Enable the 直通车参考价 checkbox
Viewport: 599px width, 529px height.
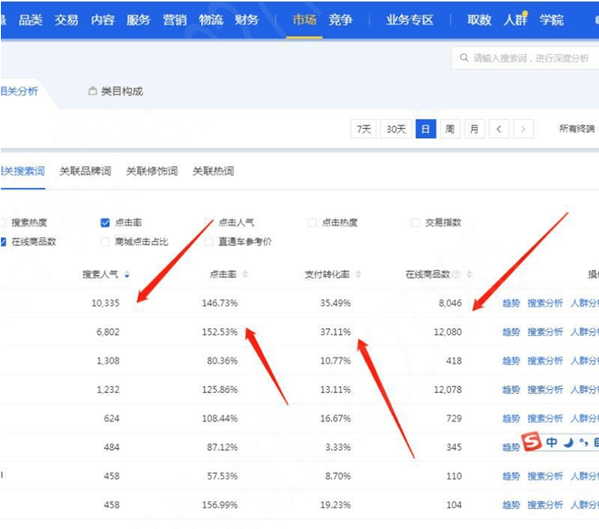click(208, 242)
